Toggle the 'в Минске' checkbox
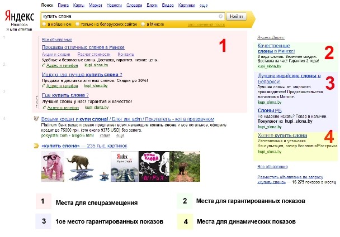 (144, 25)
